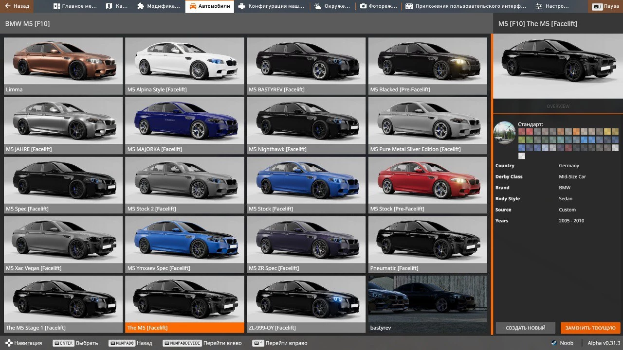
Task: Open Окружение weather tab
Action: [332, 6]
